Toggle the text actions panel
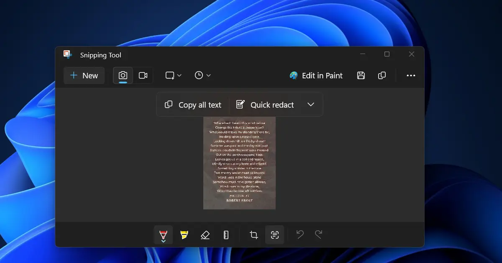The width and height of the screenshot is (502, 263). (274, 235)
